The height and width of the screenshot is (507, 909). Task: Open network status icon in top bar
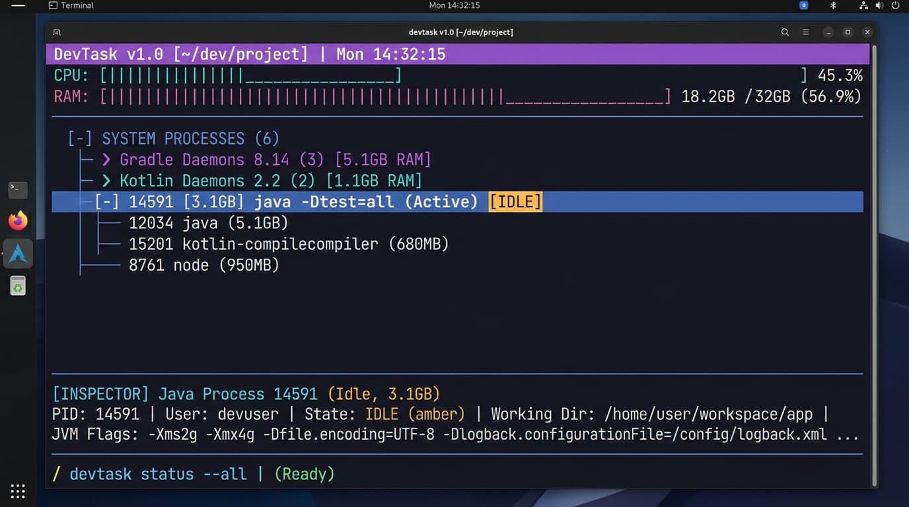click(863, 5)
